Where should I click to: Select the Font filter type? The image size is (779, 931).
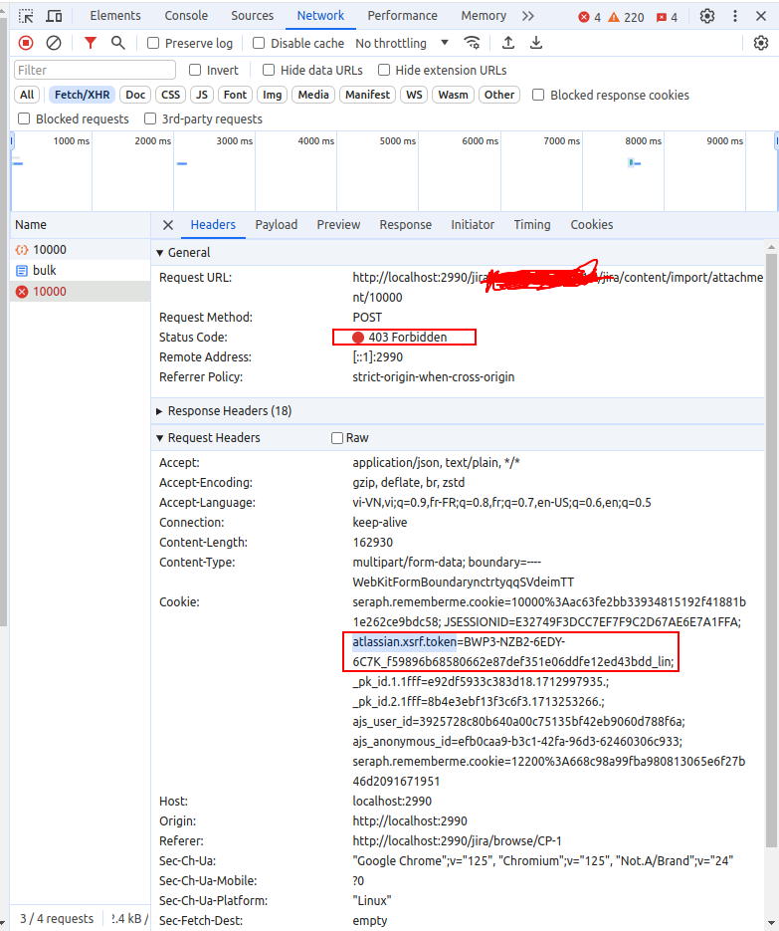[x=235, y=95]
